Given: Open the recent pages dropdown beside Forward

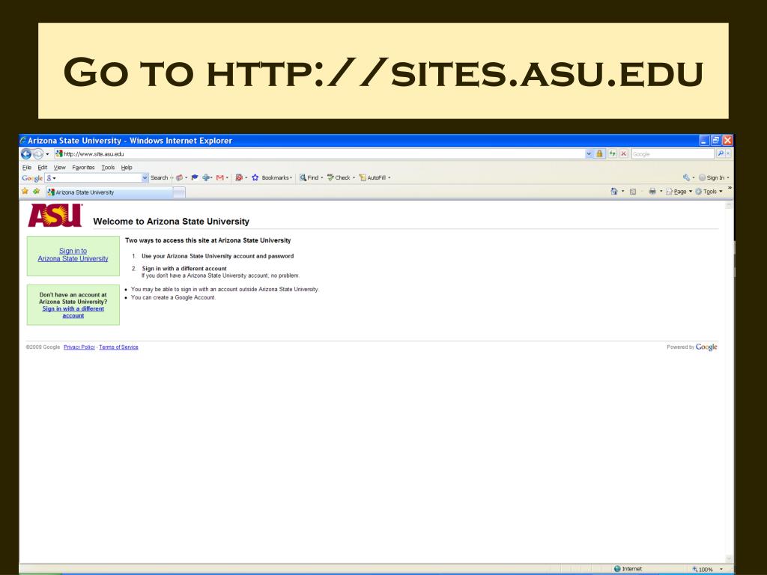Looking at the screenshot, I should click(x=47, y=154).
